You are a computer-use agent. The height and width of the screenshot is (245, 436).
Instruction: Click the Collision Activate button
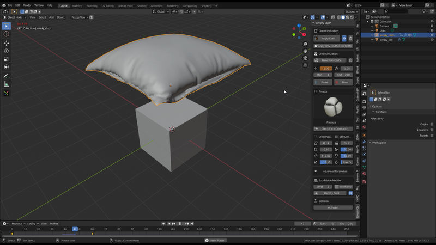point(333,207)
